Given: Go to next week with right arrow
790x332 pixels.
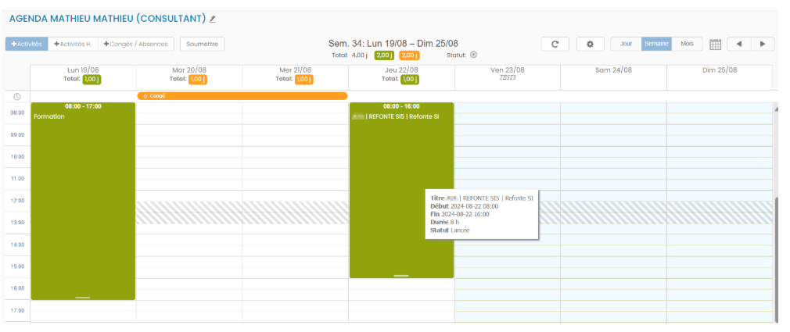Looking at the screenshot, I should pos(763,44).
